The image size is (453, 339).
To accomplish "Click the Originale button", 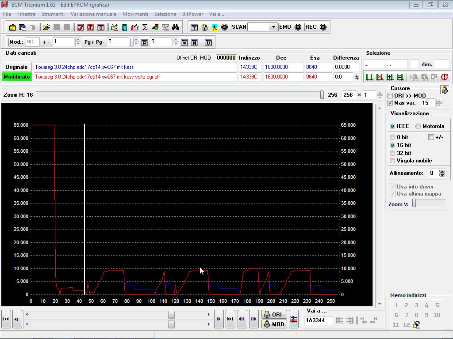I will point(16,67).
